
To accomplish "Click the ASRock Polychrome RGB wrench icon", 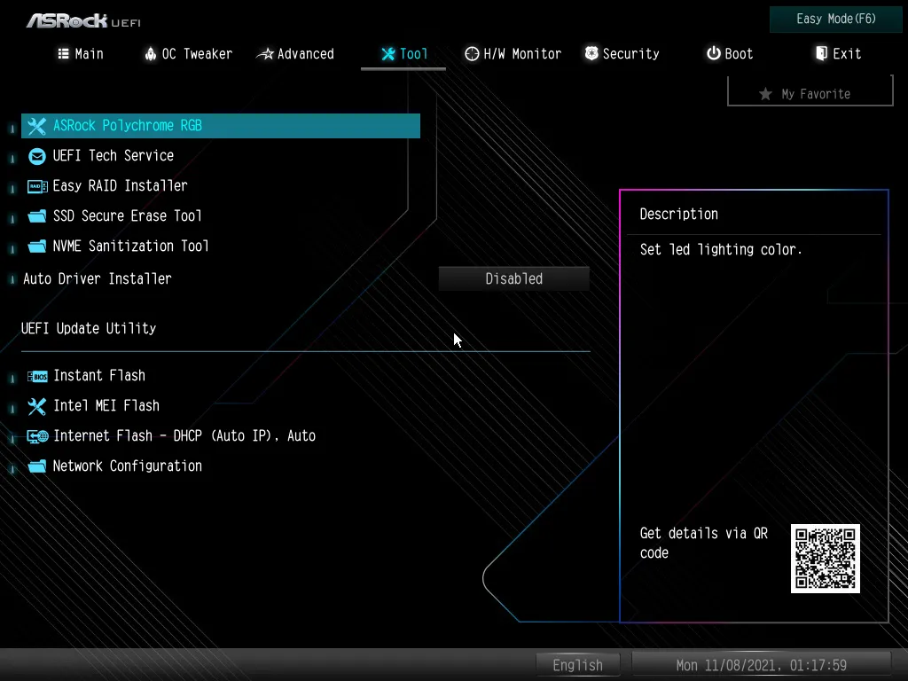I will (36, 126).
